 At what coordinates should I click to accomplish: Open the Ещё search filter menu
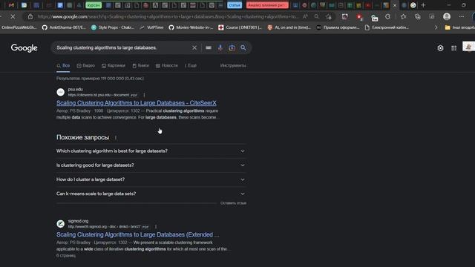coord(191,66)
